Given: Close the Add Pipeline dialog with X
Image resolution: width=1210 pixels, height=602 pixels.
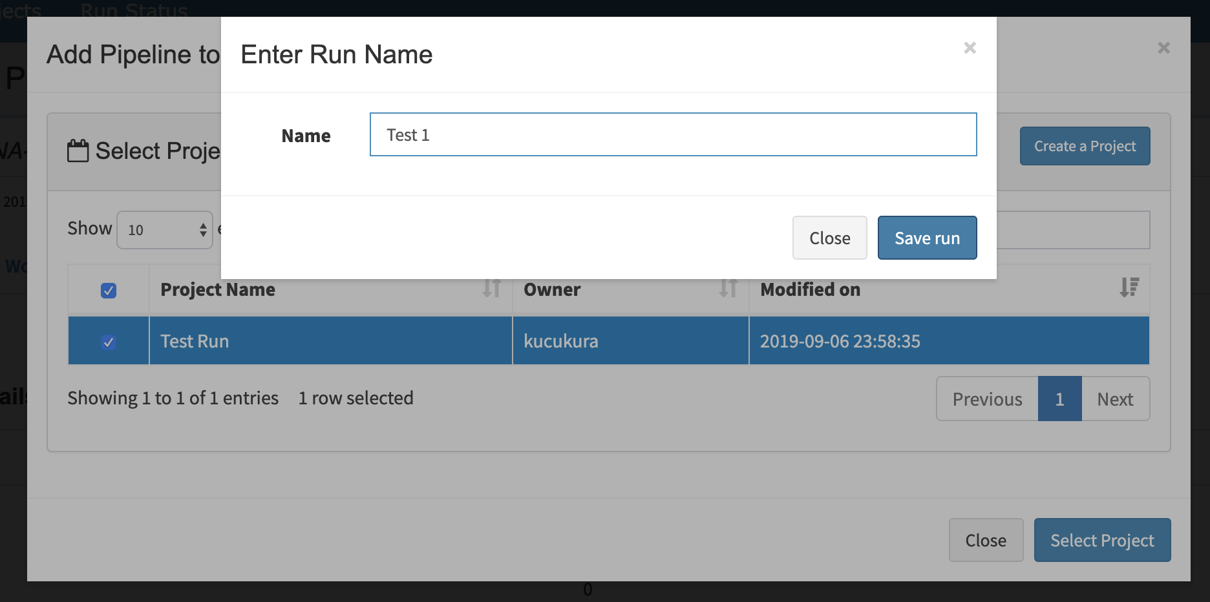Looking at the screenshot, I should (x=1163, y=48).
